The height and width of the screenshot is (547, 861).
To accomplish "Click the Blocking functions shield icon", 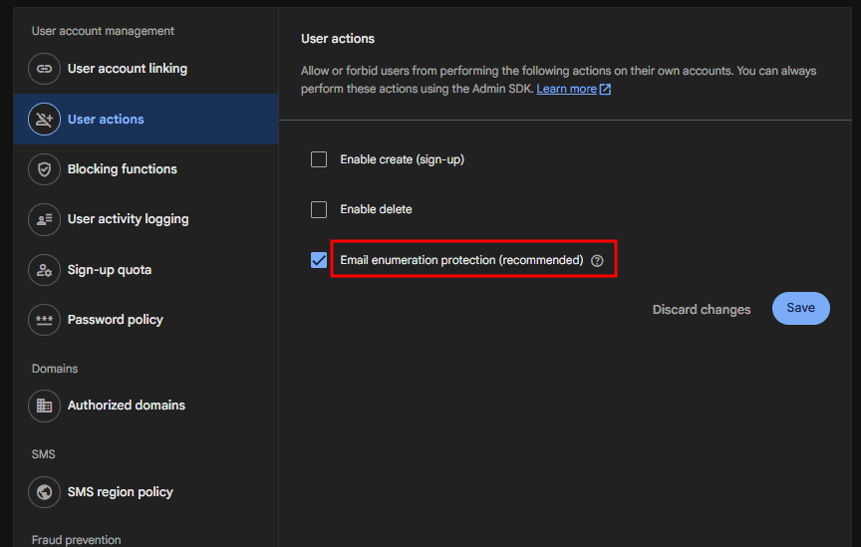I will pyautogui.click(x=44, y=169).
